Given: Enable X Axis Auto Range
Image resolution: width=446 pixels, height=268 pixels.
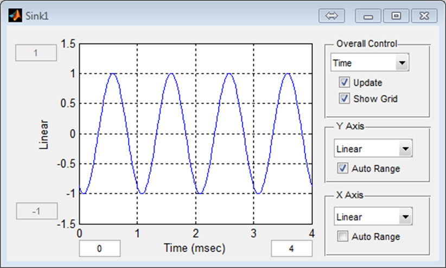Looking at the screenshot, I should pyautogui.click(x=343, y=237).
